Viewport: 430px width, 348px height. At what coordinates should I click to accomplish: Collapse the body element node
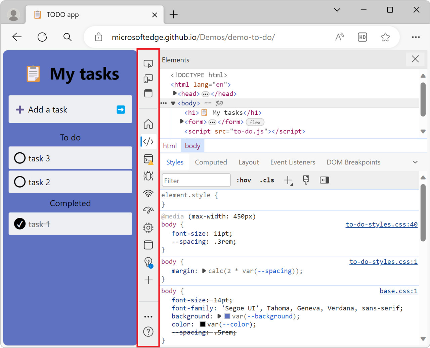173,103
